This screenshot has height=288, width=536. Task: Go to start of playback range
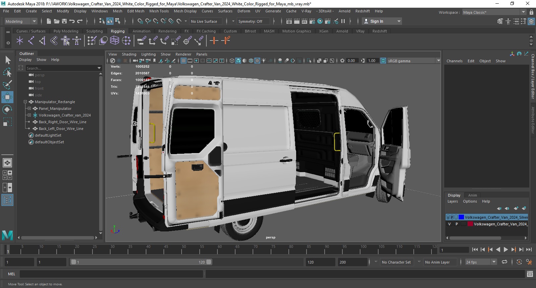click(475, 249)
